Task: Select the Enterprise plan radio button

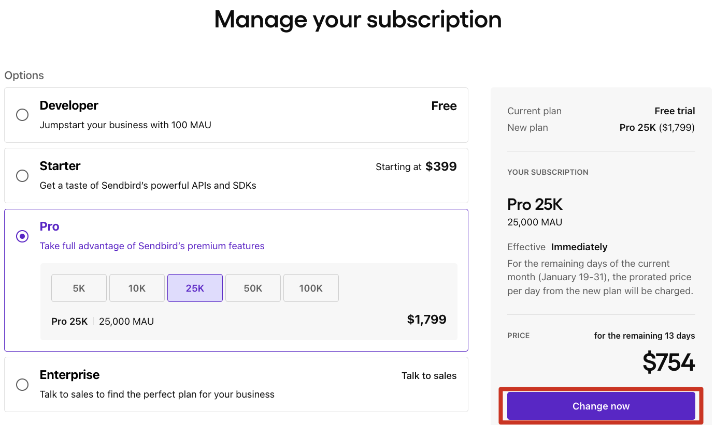Action: [22, 385]
